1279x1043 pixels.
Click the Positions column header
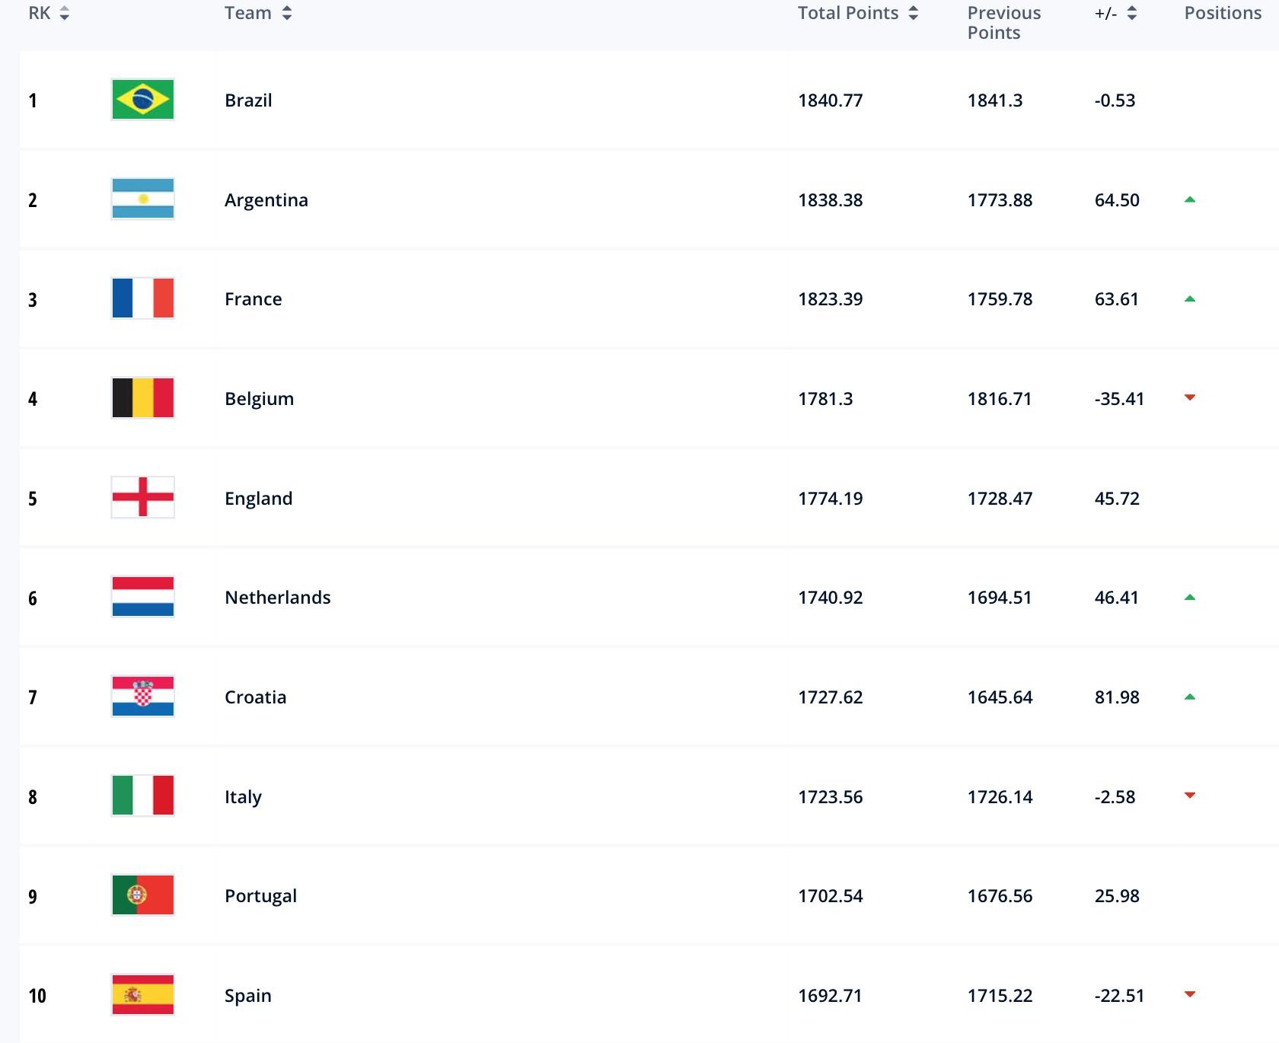point(1223,14)
